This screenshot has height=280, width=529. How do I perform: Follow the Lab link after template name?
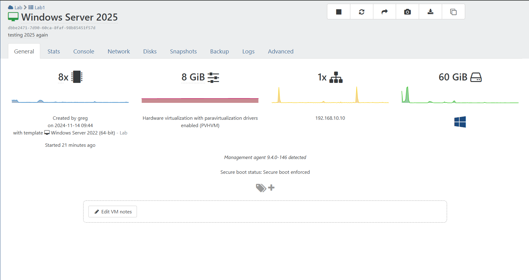123,133
